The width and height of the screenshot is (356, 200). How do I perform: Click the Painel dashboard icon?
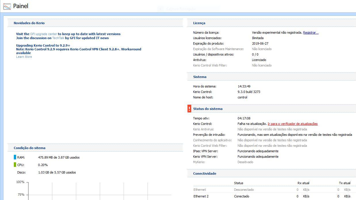pos(7,6)
